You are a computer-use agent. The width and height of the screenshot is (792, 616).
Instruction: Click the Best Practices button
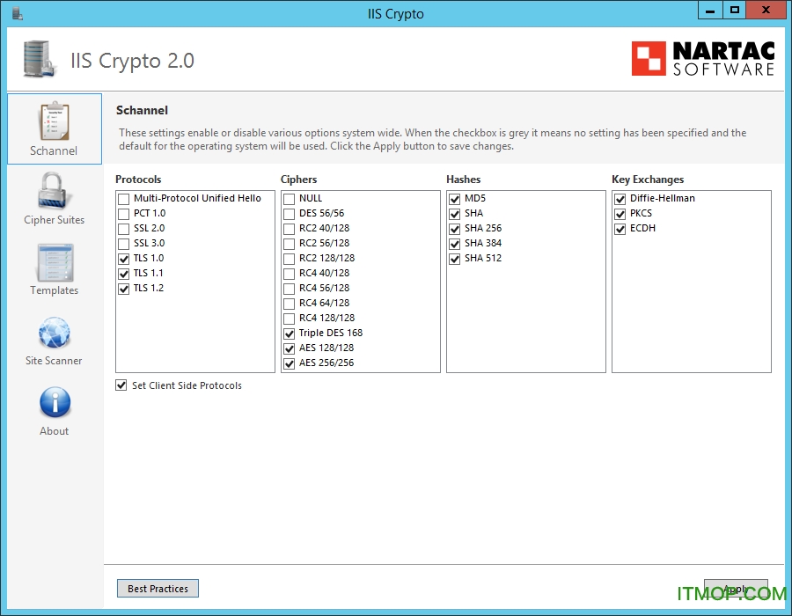[x=158, y=588]
